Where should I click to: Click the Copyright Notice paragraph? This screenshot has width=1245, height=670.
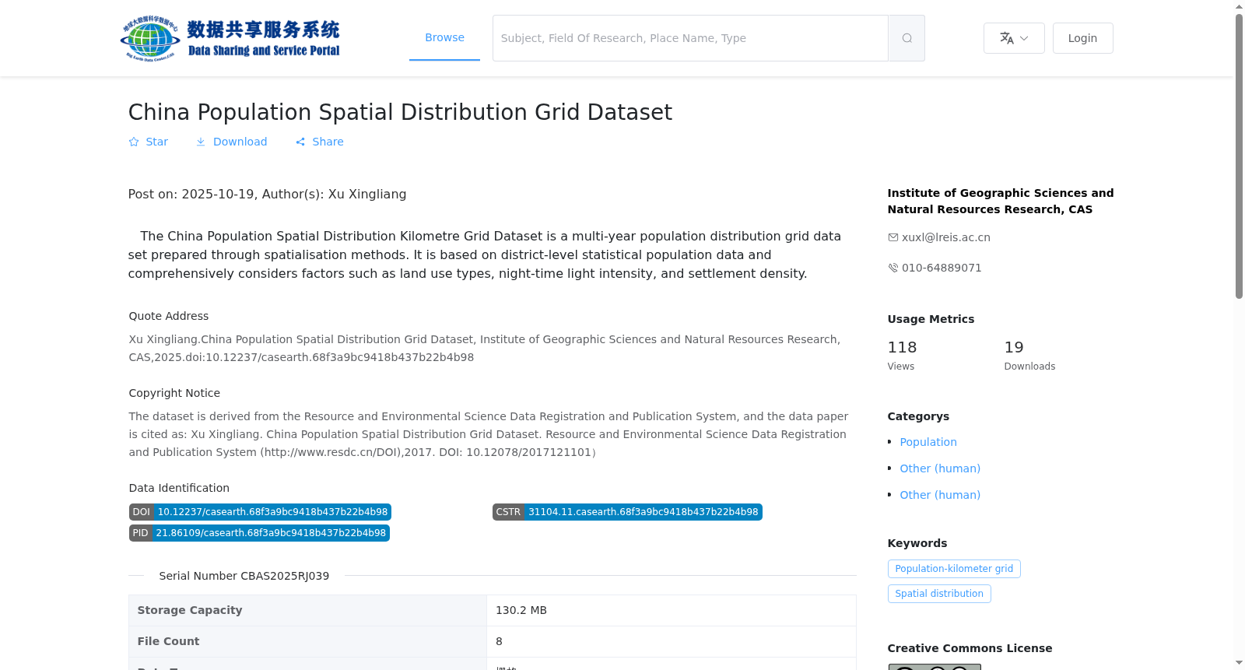489,434
